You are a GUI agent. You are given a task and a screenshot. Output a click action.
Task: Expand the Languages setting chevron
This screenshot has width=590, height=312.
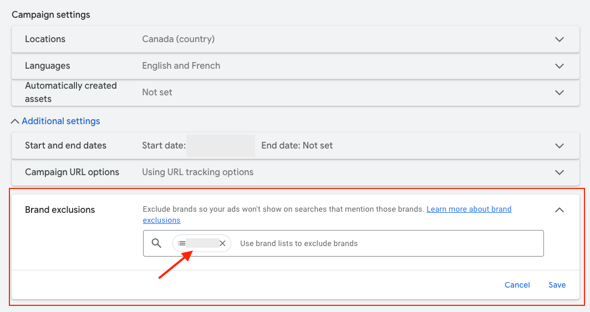pos(560,66)
